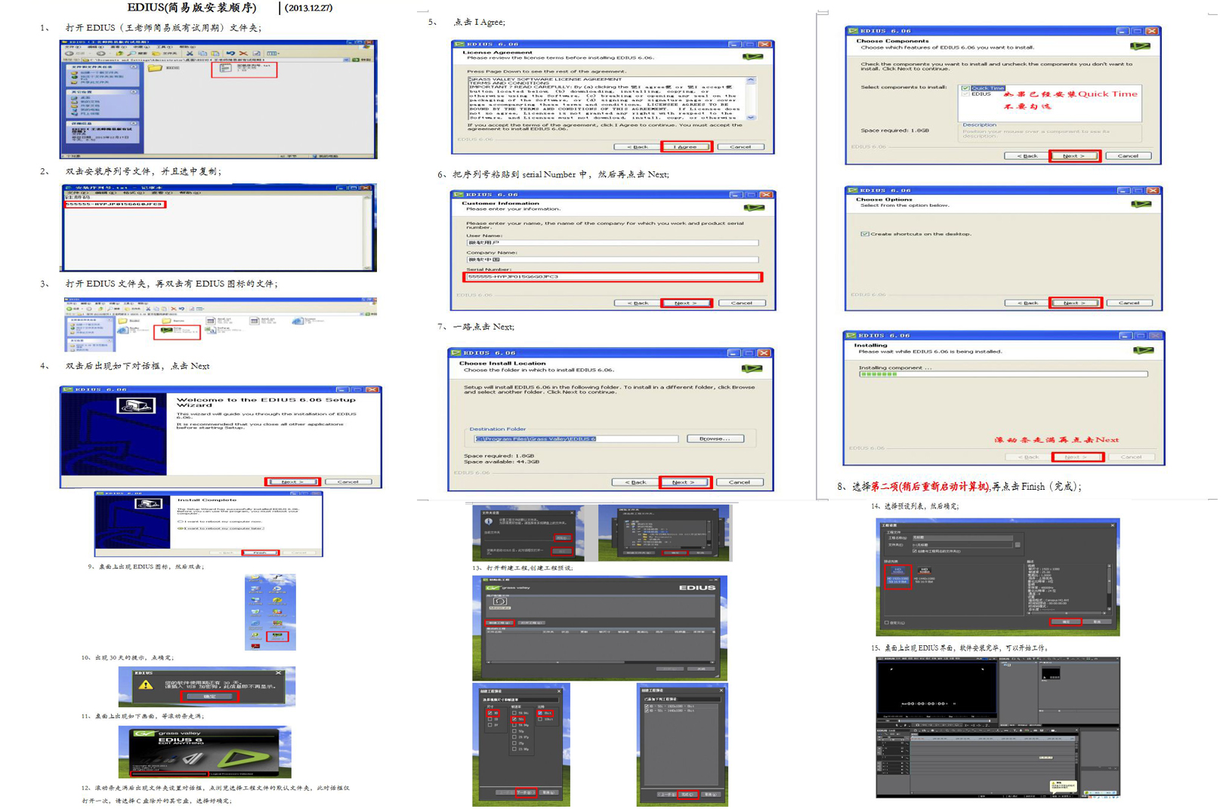Click Back in License Agreement dialog
Image resolution: width=1226 pixels, height=812 pixels.
(x=637, y=146)
